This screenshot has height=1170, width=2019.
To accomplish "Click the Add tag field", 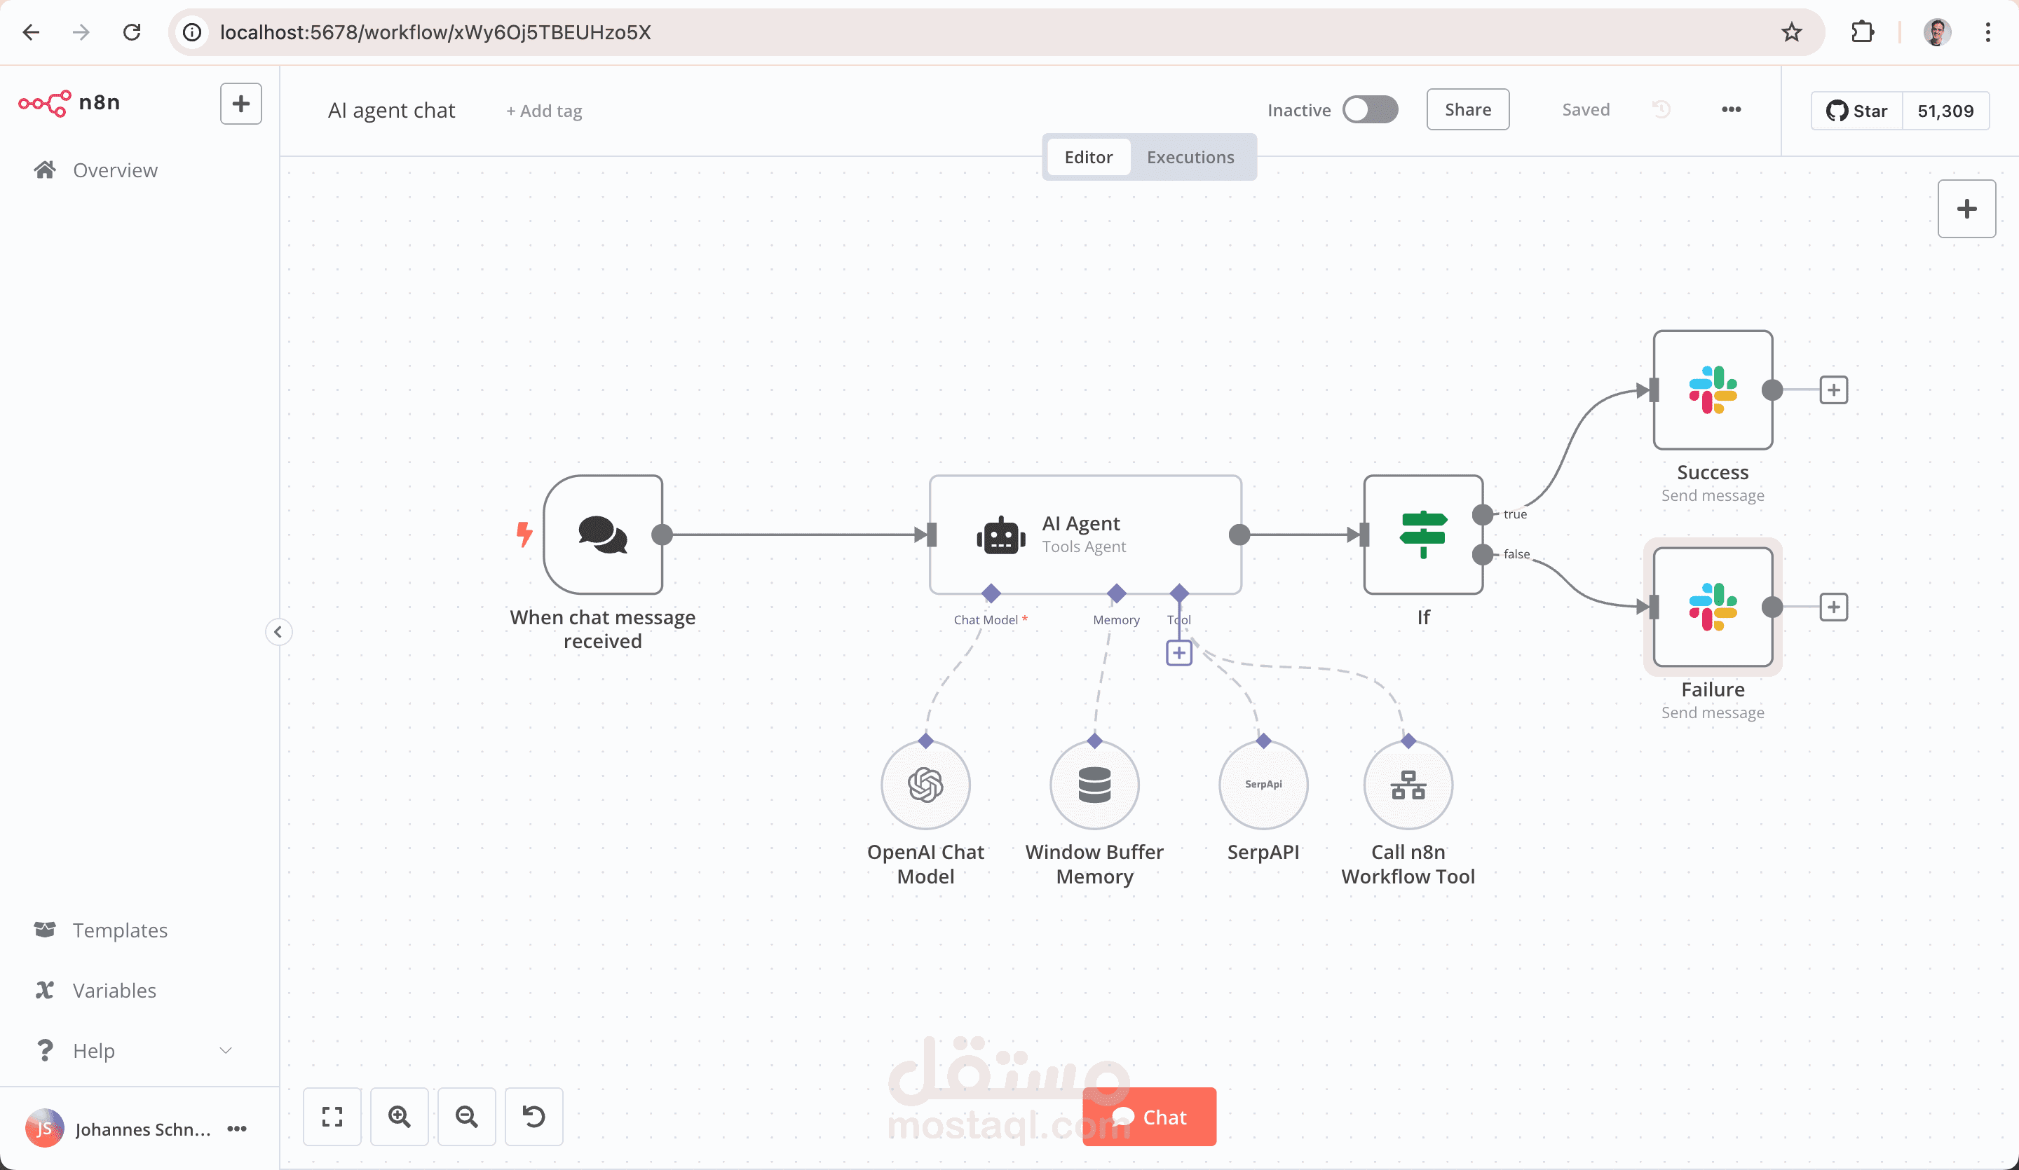I will tap(545, 111).
